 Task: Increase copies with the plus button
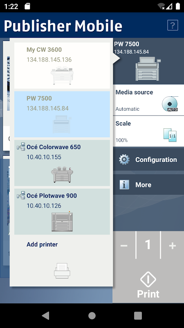point(172,245)
